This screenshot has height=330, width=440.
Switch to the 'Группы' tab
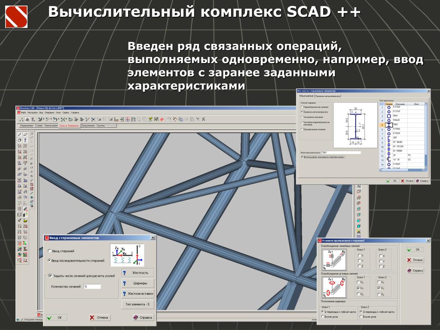coord(101,125)
